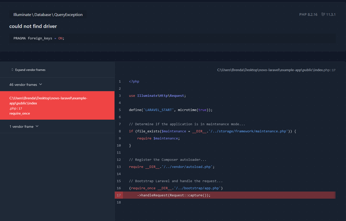Click line 8 file_exists maintenance check
The height and width of the screenshot is (221, 346).
(212, 131)
